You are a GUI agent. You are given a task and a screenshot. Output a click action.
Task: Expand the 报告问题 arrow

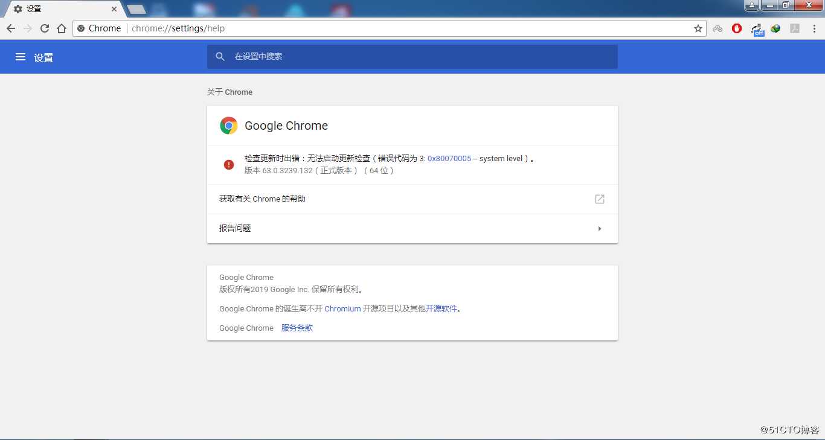click(600, 229)
